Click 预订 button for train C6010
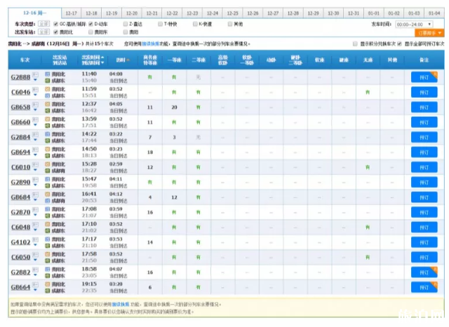The image size is (449, 327). click(x=424, y=167)
